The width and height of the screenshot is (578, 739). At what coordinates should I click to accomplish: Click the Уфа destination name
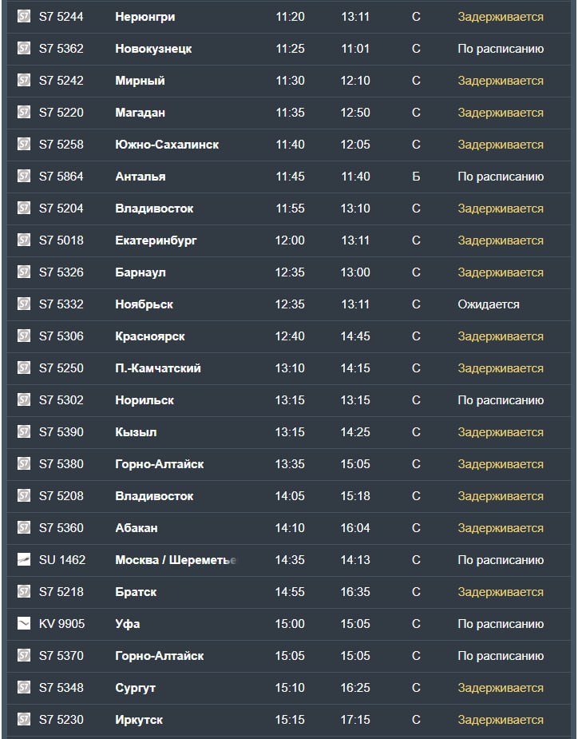click(x=128, y=624)
